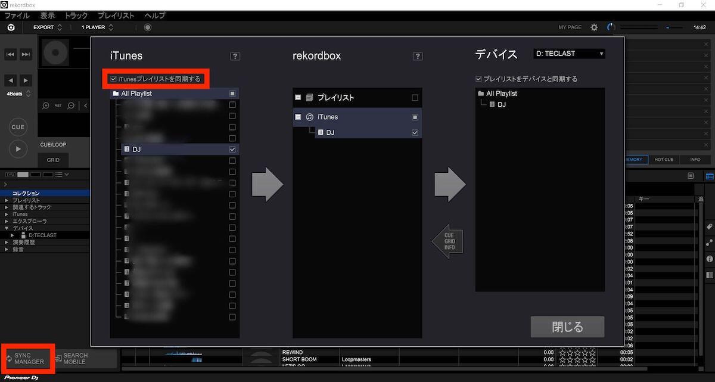Click the tag icon in right sidebar

tap(710, 226)
